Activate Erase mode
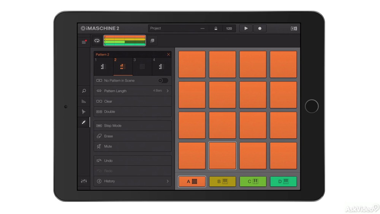The height and width of the screenshot is (214, 380). point(133,136)
